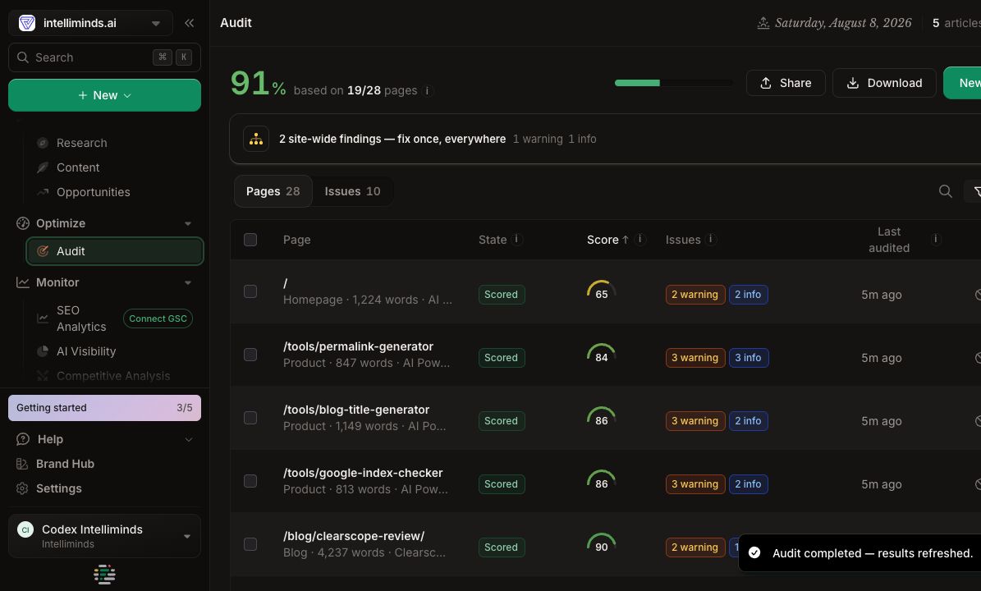Viewport: 981px width, 591px height.
Task: Check the clearscope-review row checkbox
Action: pos(250,544)
